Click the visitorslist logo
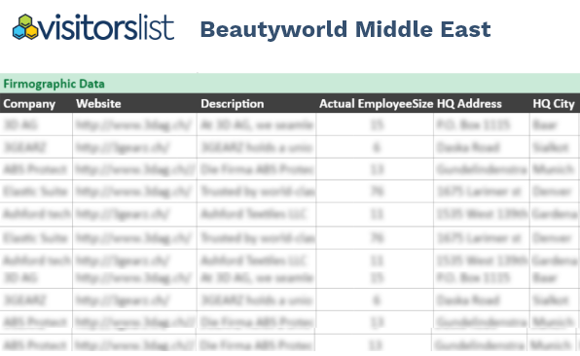 93,27
